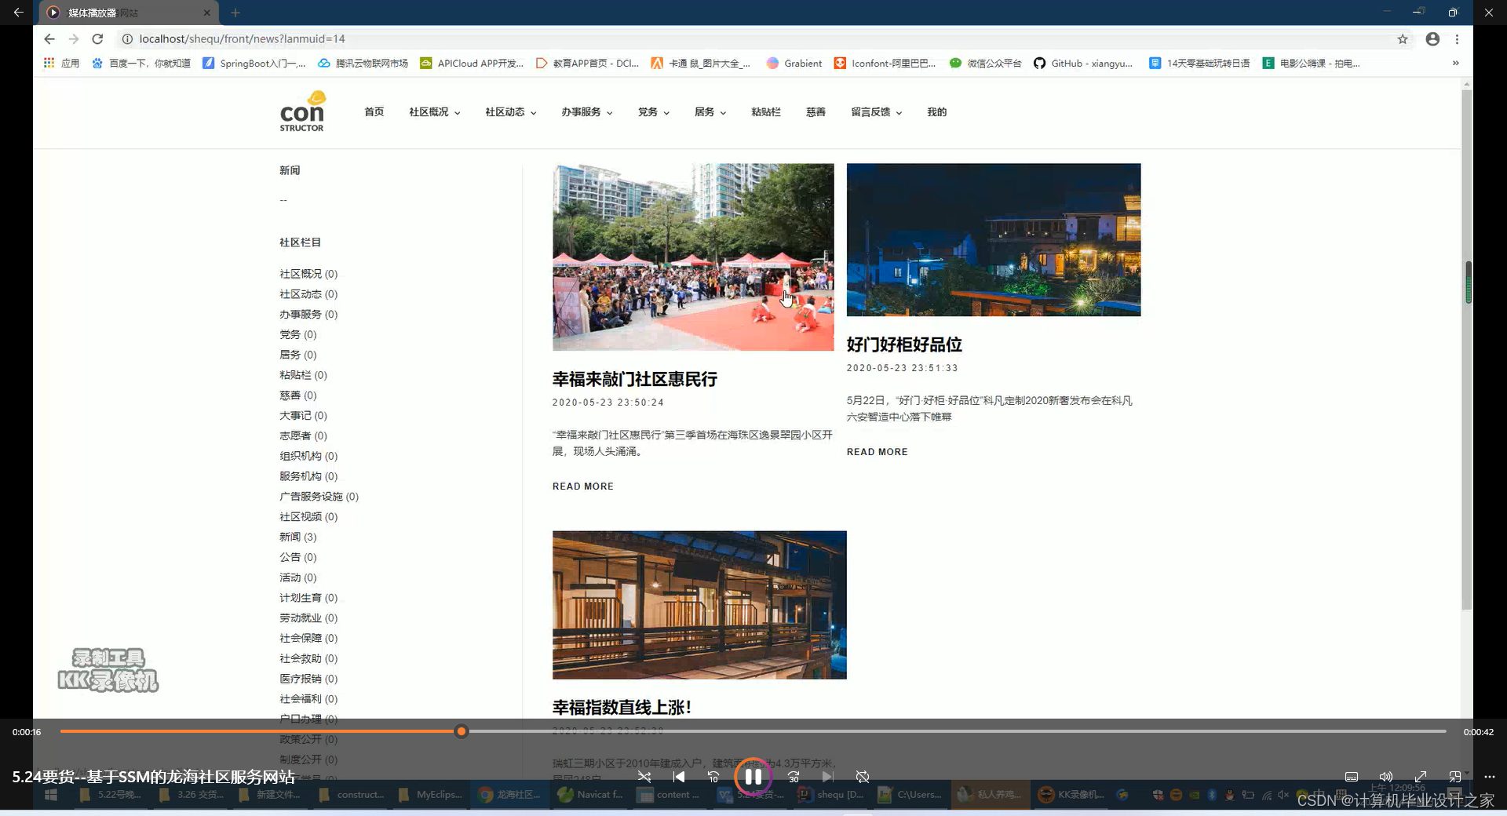The height and width of the screenshot is (816, 1507).
Task: Toggle repeat mode in media player
Action: [x=863, y=777]
